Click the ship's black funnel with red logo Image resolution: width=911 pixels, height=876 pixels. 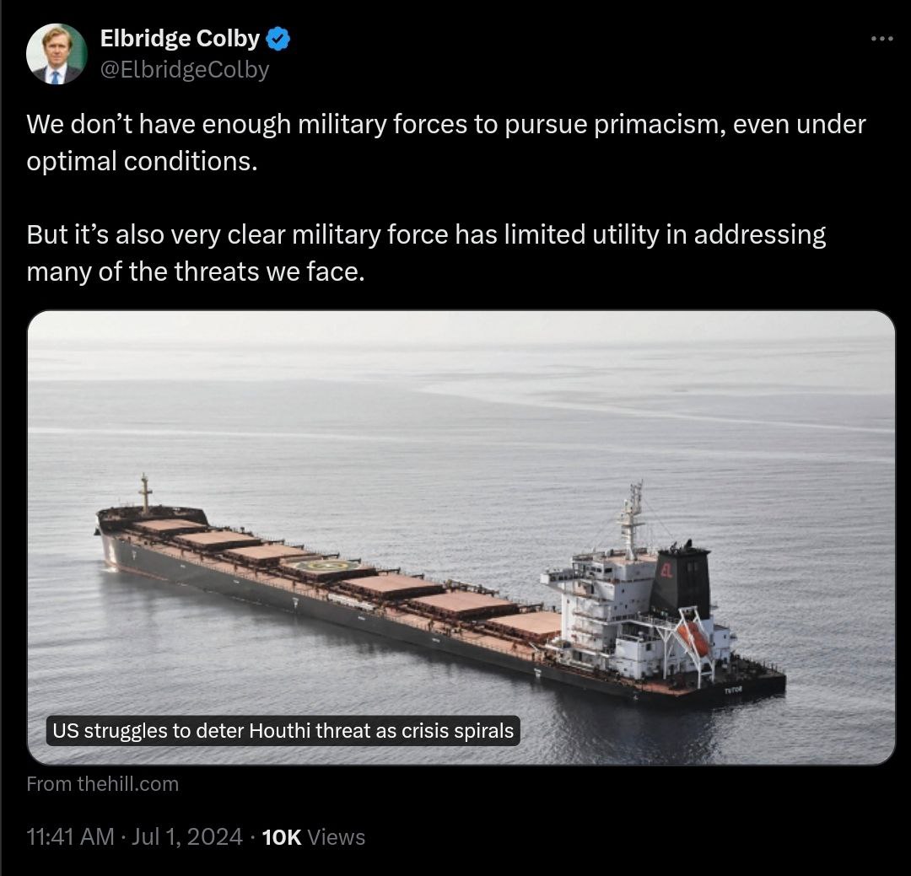680,581
